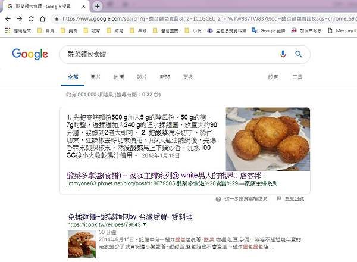Open the 設定 search settings menu

(x=273, y=77)
